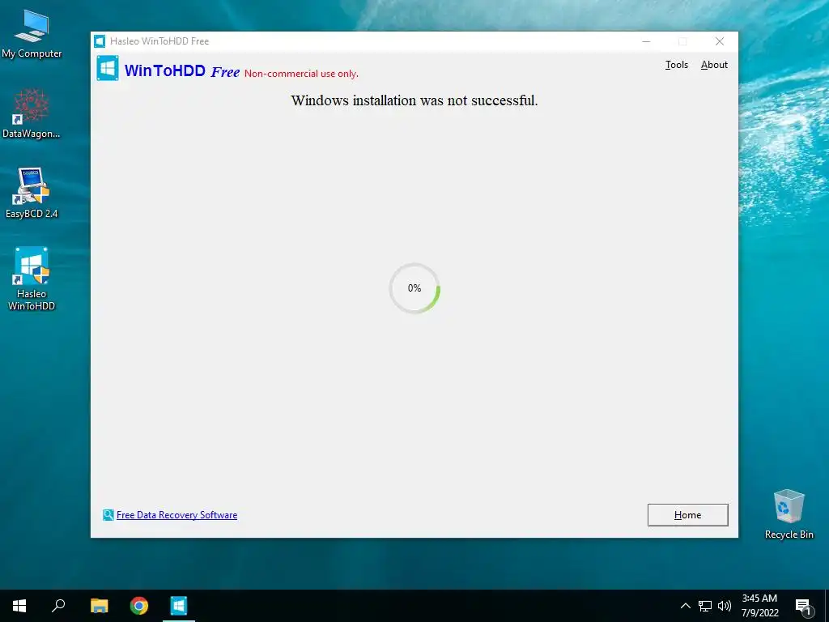
Task: Open the volume speaker tray icon
Action: coord(725,606)
